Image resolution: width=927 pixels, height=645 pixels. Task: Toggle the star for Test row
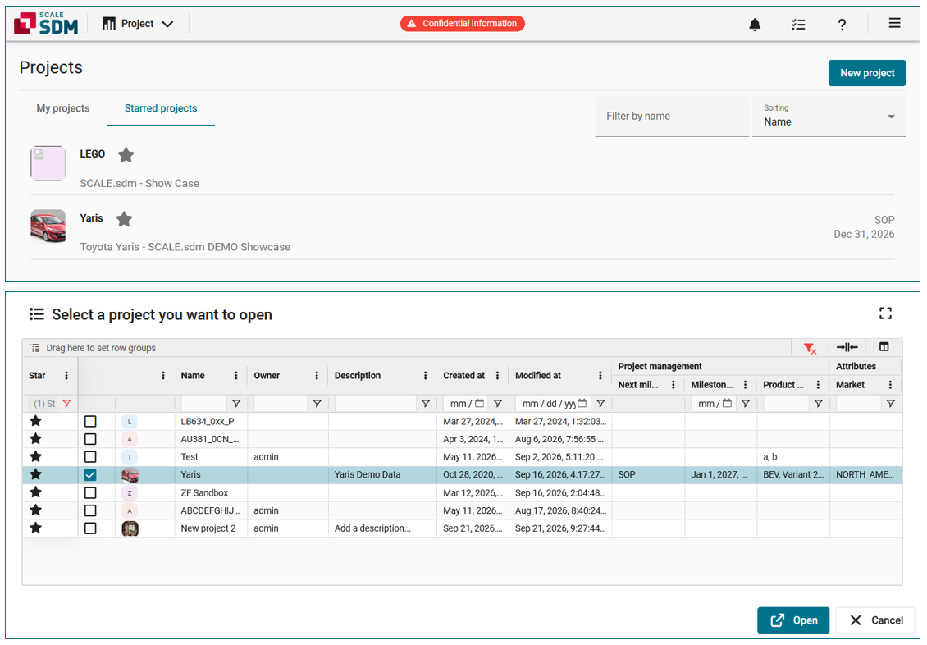pos(36,456)
